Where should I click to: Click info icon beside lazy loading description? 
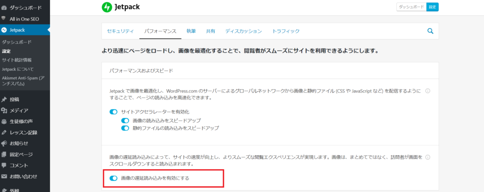click(428, 157)
